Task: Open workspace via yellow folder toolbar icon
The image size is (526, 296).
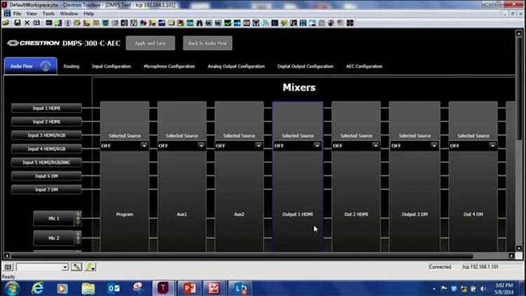Action: tap(6, 23)
